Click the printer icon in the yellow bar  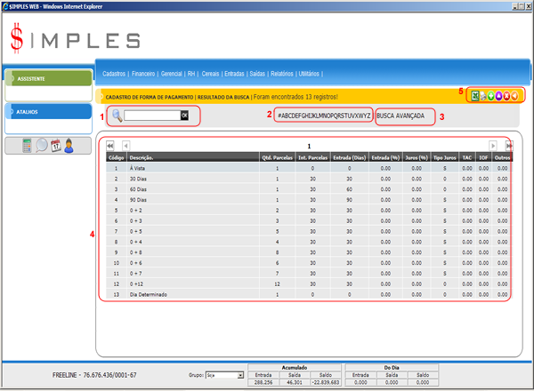click(x=484, y=95)
